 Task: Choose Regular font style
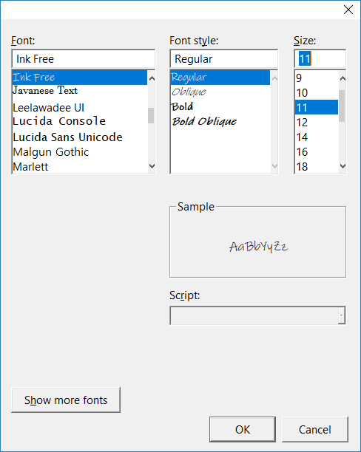tap(220, 78)
